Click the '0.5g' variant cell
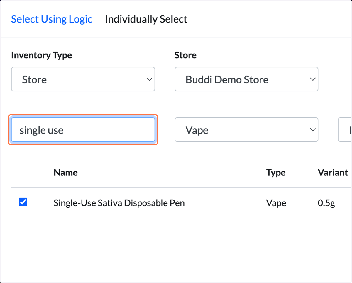The image size is (352, 283). 326,203
